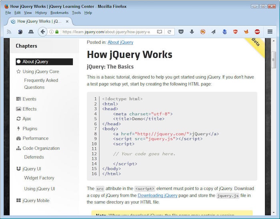Reload the page with the refresh icon
The width and height of the screenshot is (280, 219).
[169, 32]
